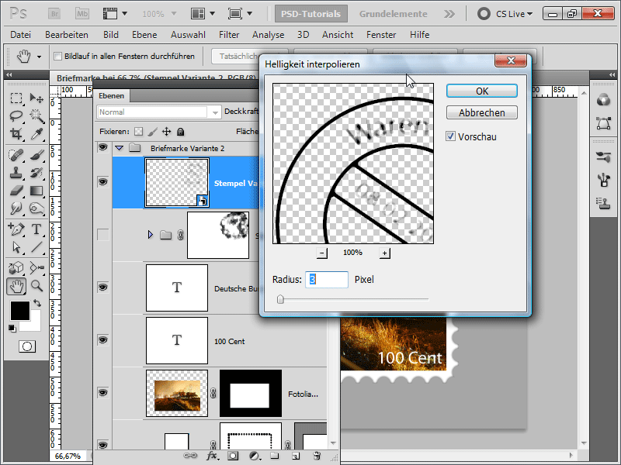The image size is (621, 465).
Task: Zoom out the preview with minus button
Action: pos(322,253)
